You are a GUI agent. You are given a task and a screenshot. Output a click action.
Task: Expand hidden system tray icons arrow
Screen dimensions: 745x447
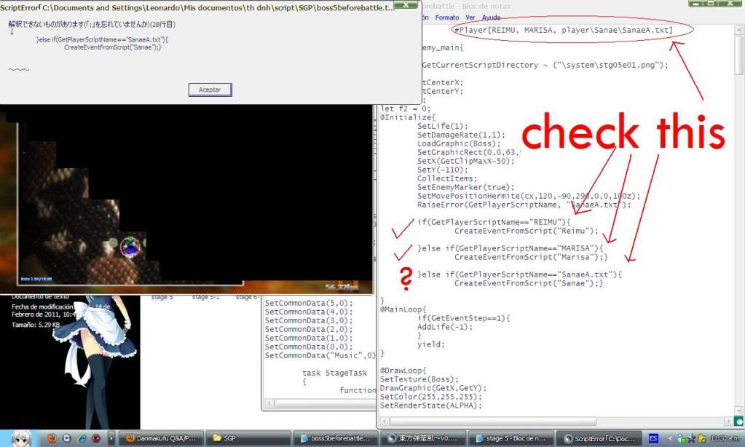[x=671, y=438]
